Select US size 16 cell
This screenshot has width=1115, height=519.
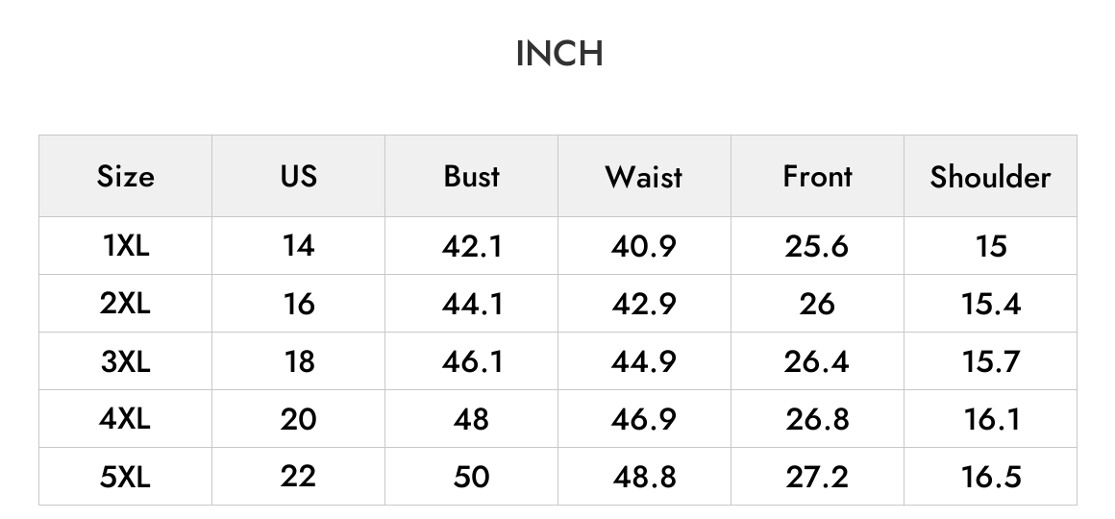pos(299,304)
